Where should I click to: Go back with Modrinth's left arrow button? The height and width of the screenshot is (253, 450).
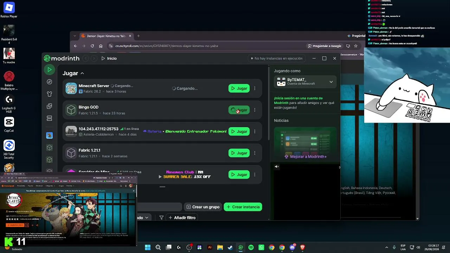pos(86,58)
